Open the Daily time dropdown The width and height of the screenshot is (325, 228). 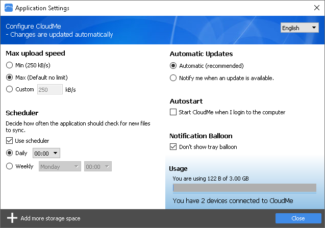[46, 153]
